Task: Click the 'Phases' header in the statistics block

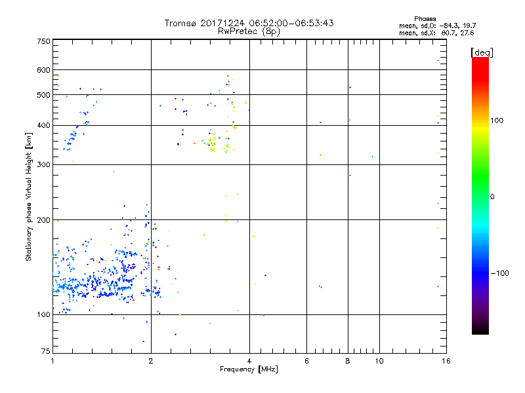Action: point(425,19)
